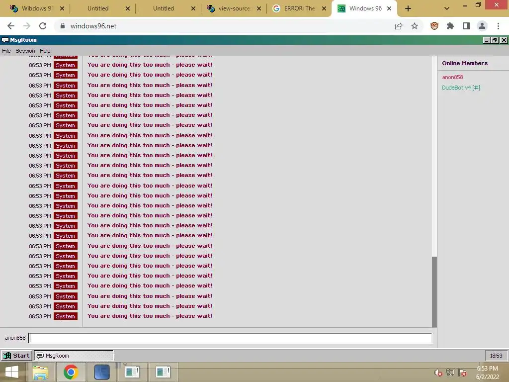Viewport: 509px width, 382px height.
Task: Bookmark this page with the star
Action: click(x=415, y=26)
